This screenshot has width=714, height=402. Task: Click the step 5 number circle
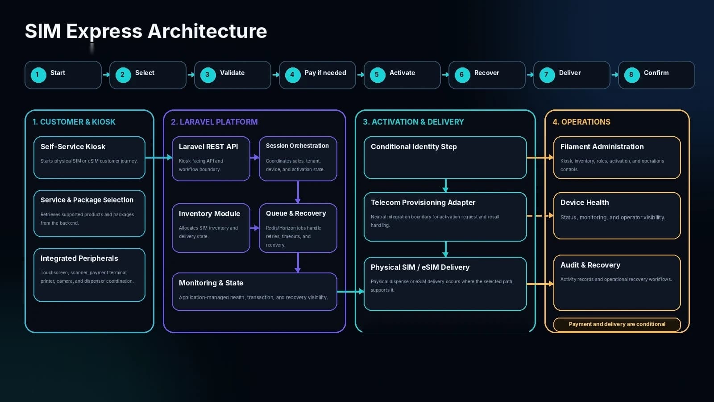(377, 75)
